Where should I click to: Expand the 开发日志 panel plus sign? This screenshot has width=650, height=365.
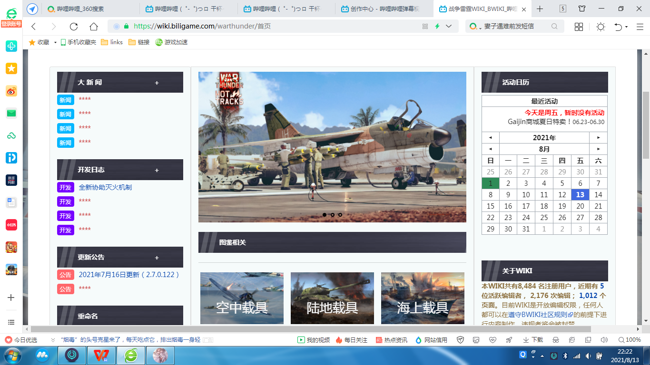coord(157,171)
